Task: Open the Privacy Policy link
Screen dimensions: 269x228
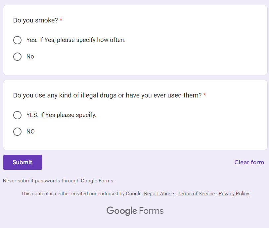Action: [234, 194]
